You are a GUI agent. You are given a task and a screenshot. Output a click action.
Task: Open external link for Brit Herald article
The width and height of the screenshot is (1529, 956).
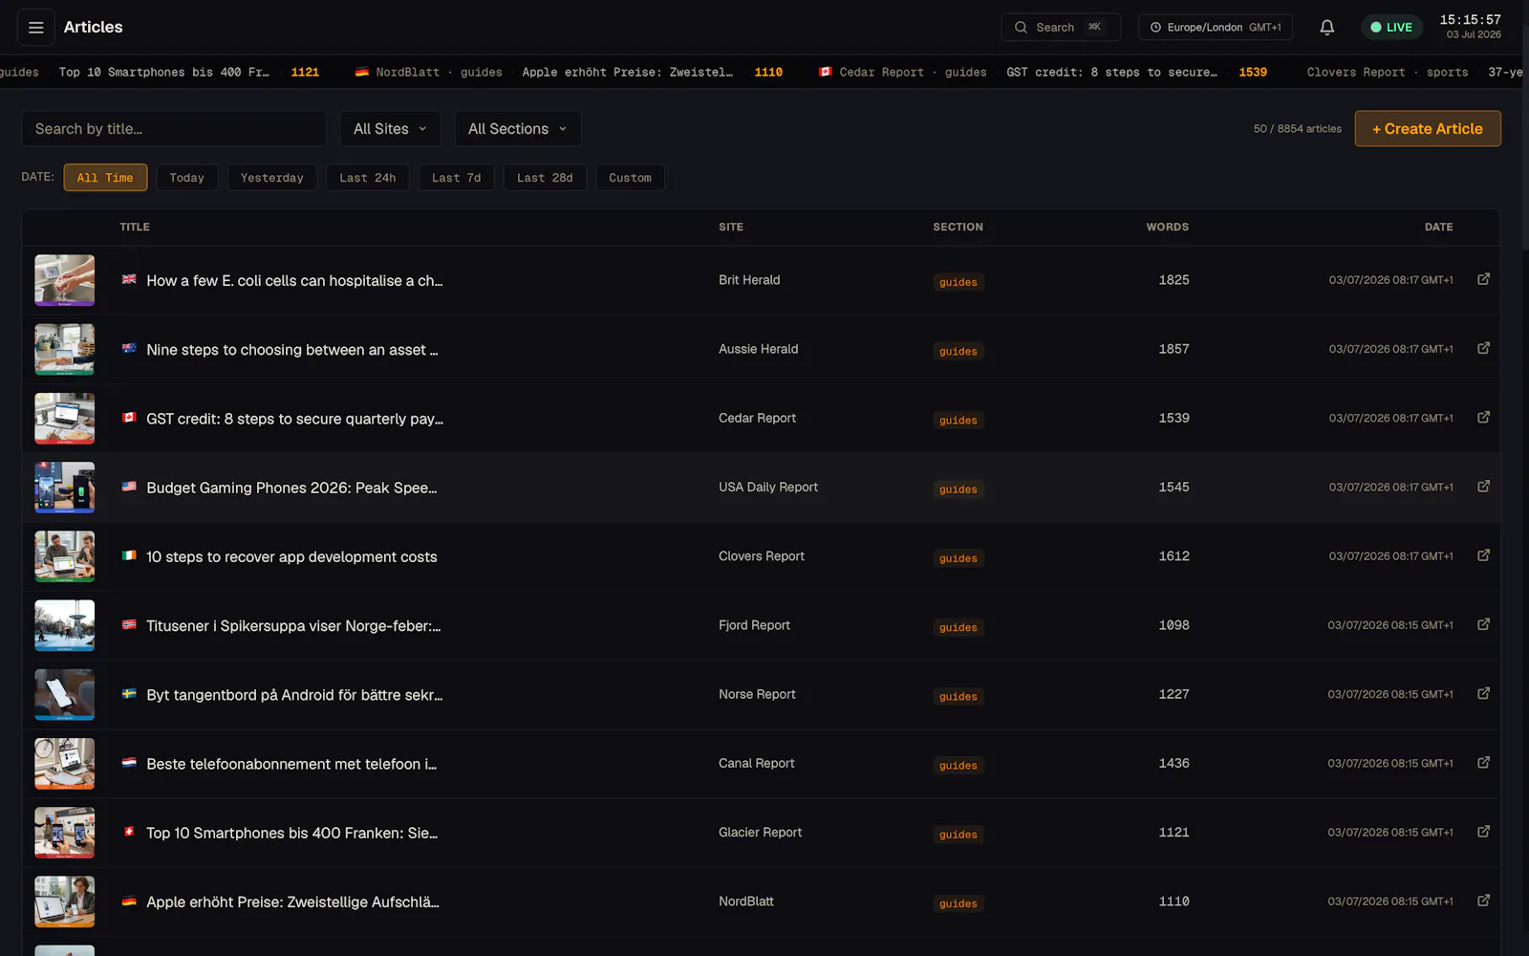1483,279
